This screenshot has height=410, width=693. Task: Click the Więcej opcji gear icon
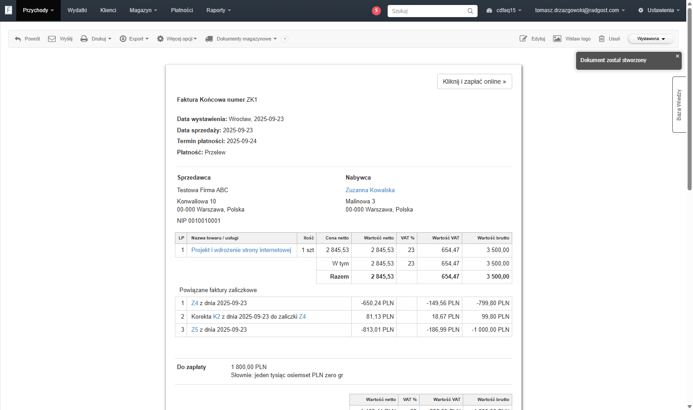coord(160,39)
